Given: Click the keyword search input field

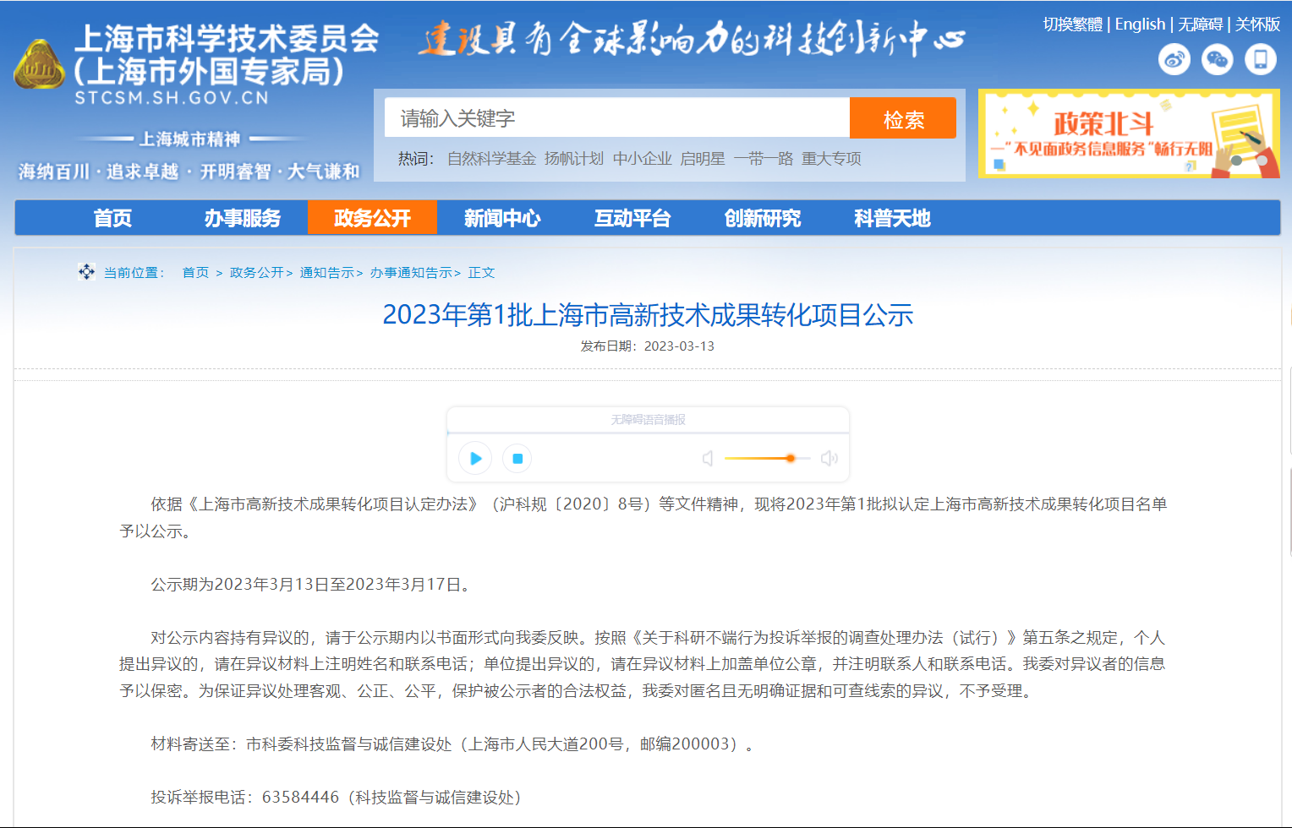Looking at the screenshot, I should tap(616, 117).
